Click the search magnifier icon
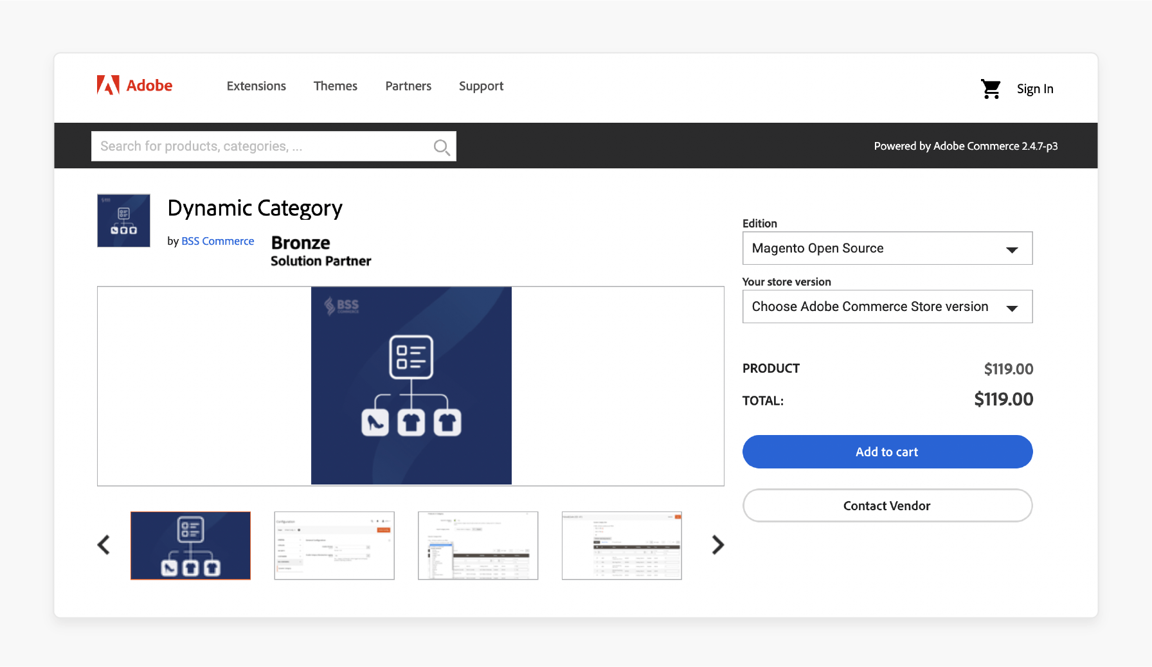 [x=441, y=147]
